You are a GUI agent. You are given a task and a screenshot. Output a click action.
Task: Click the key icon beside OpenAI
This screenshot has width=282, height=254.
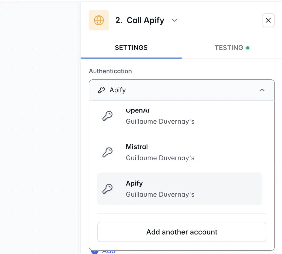click(107, 116)
